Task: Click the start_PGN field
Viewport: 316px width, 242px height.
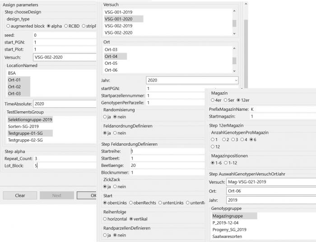Action: click(x=65, y=42)
